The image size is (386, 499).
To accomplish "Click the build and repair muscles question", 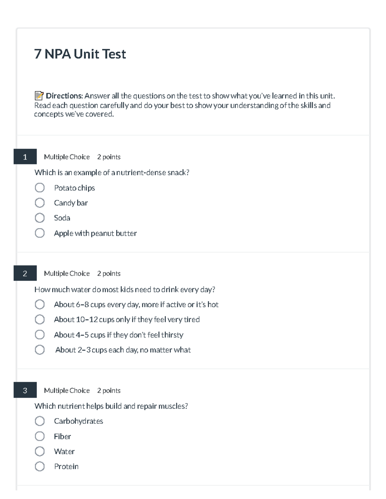I will pos(111,406).
